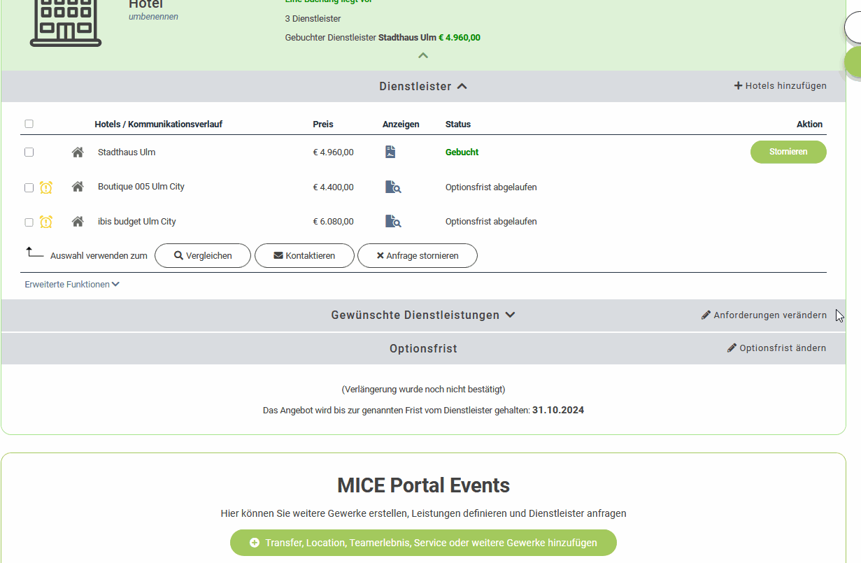This screenshot has height=563, width=861.
Task: Check the Stadthaus Ulm row checkbox
Action: coord(29,152)
